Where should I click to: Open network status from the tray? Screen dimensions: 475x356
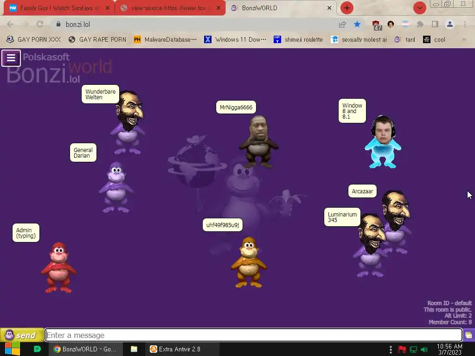[x=413, y=350]
